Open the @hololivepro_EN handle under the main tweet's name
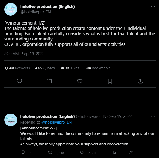The image size is (159, 158). coord(36,12)
